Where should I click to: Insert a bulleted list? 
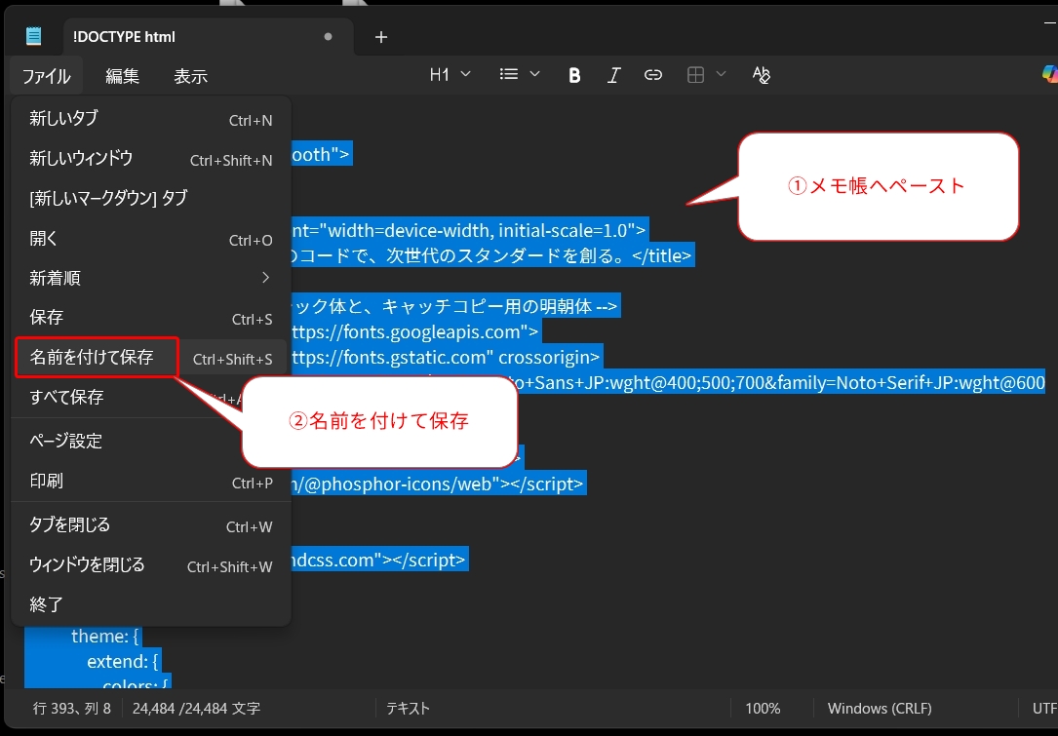(511, 74)
